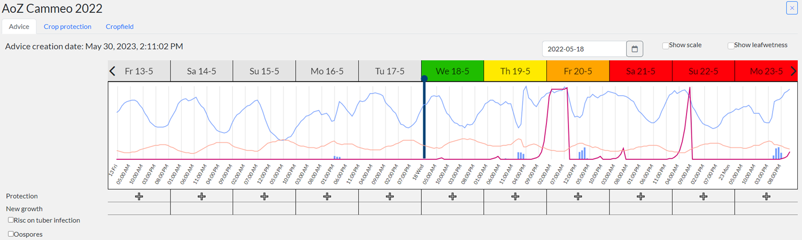
Task: Click the New growth cell under Sa 14-5
Action: pyautogui.click(x=202, y=208)
